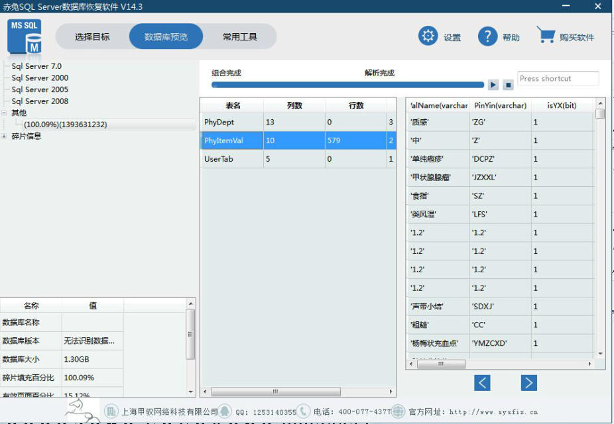Select the PhyItemVal table row
The image size is (614, 424).
[x=298, y=140]
